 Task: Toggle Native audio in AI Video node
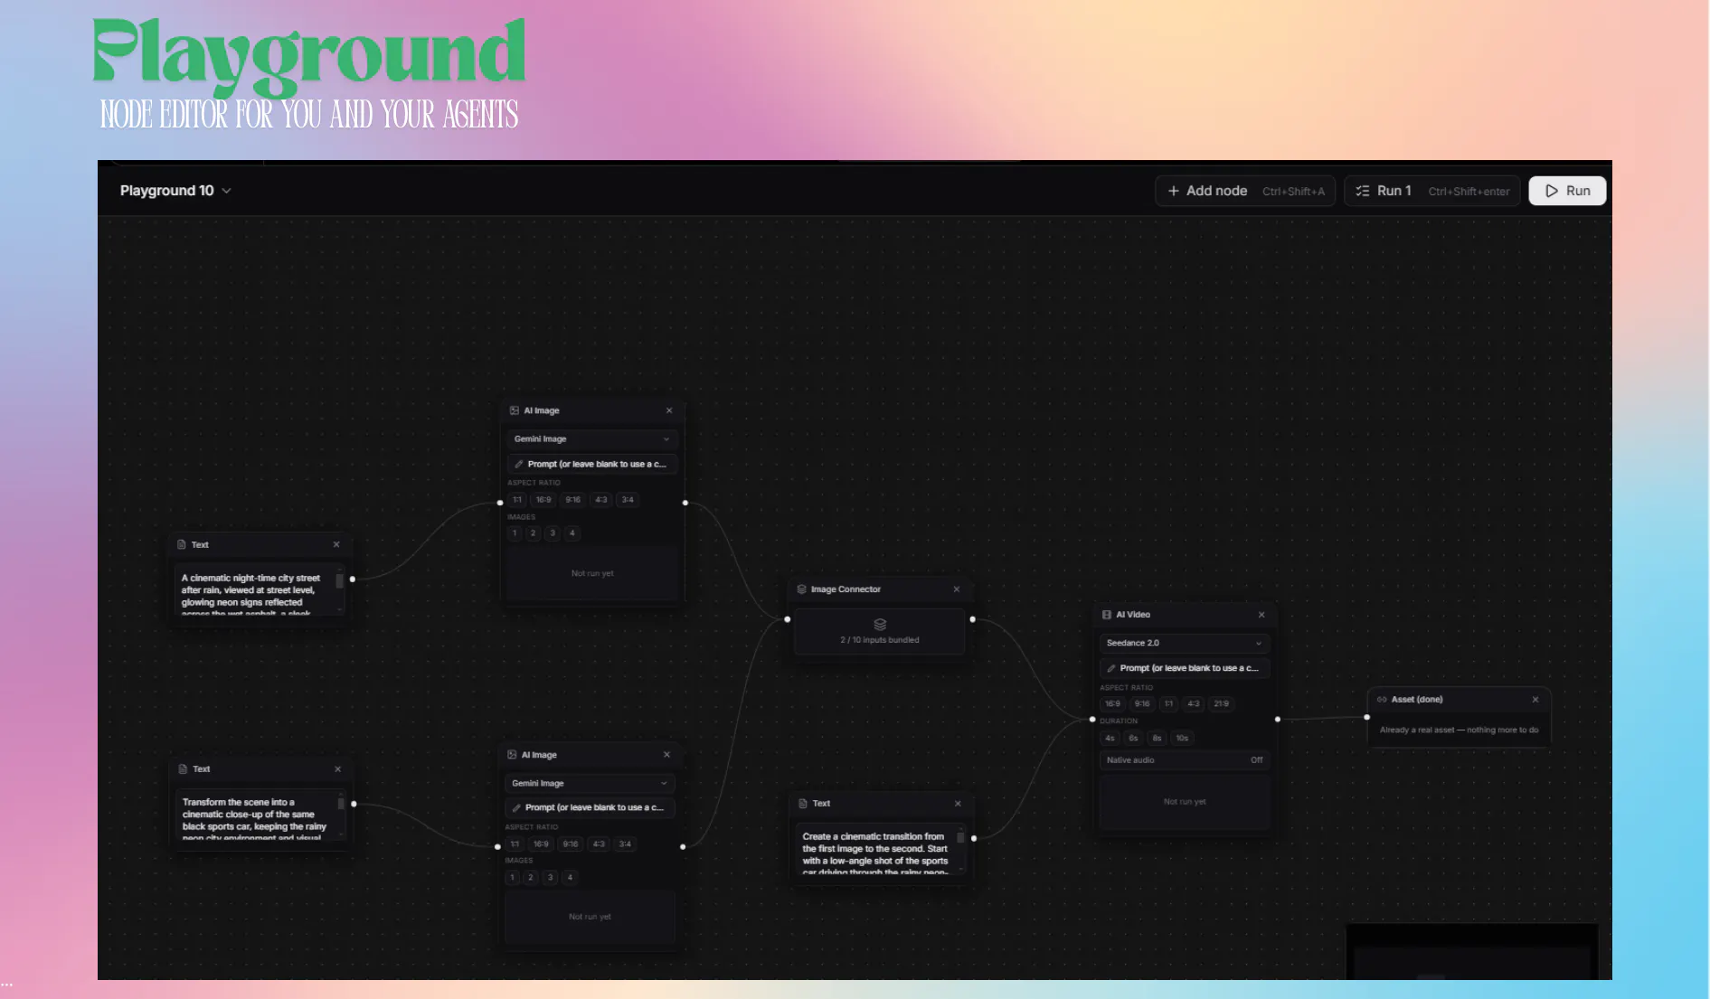pos(1185,760)
